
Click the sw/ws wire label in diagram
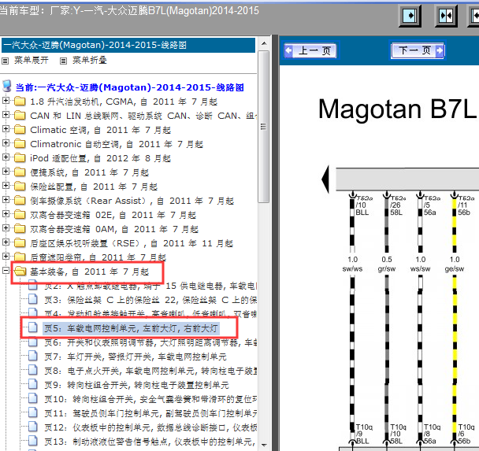(x=352, y=269)
